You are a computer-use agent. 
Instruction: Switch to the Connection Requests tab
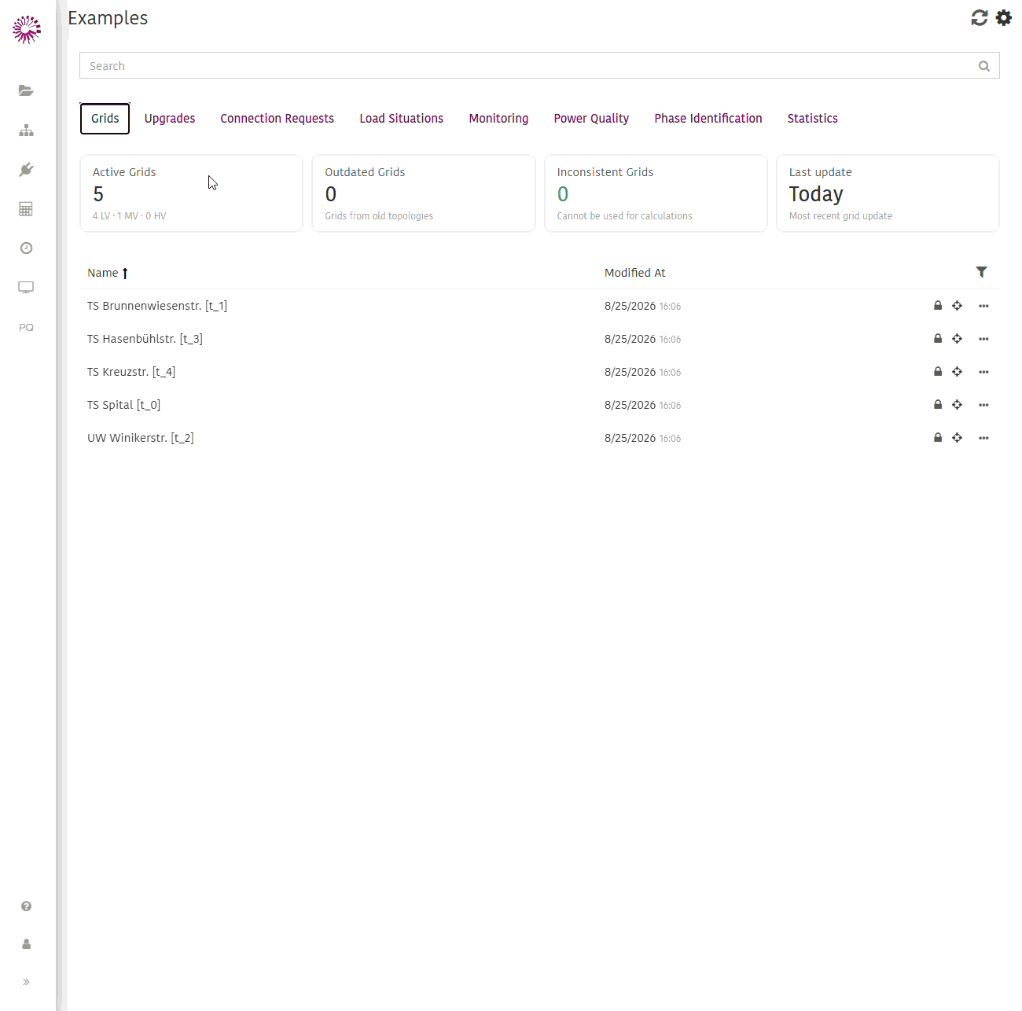277,119
